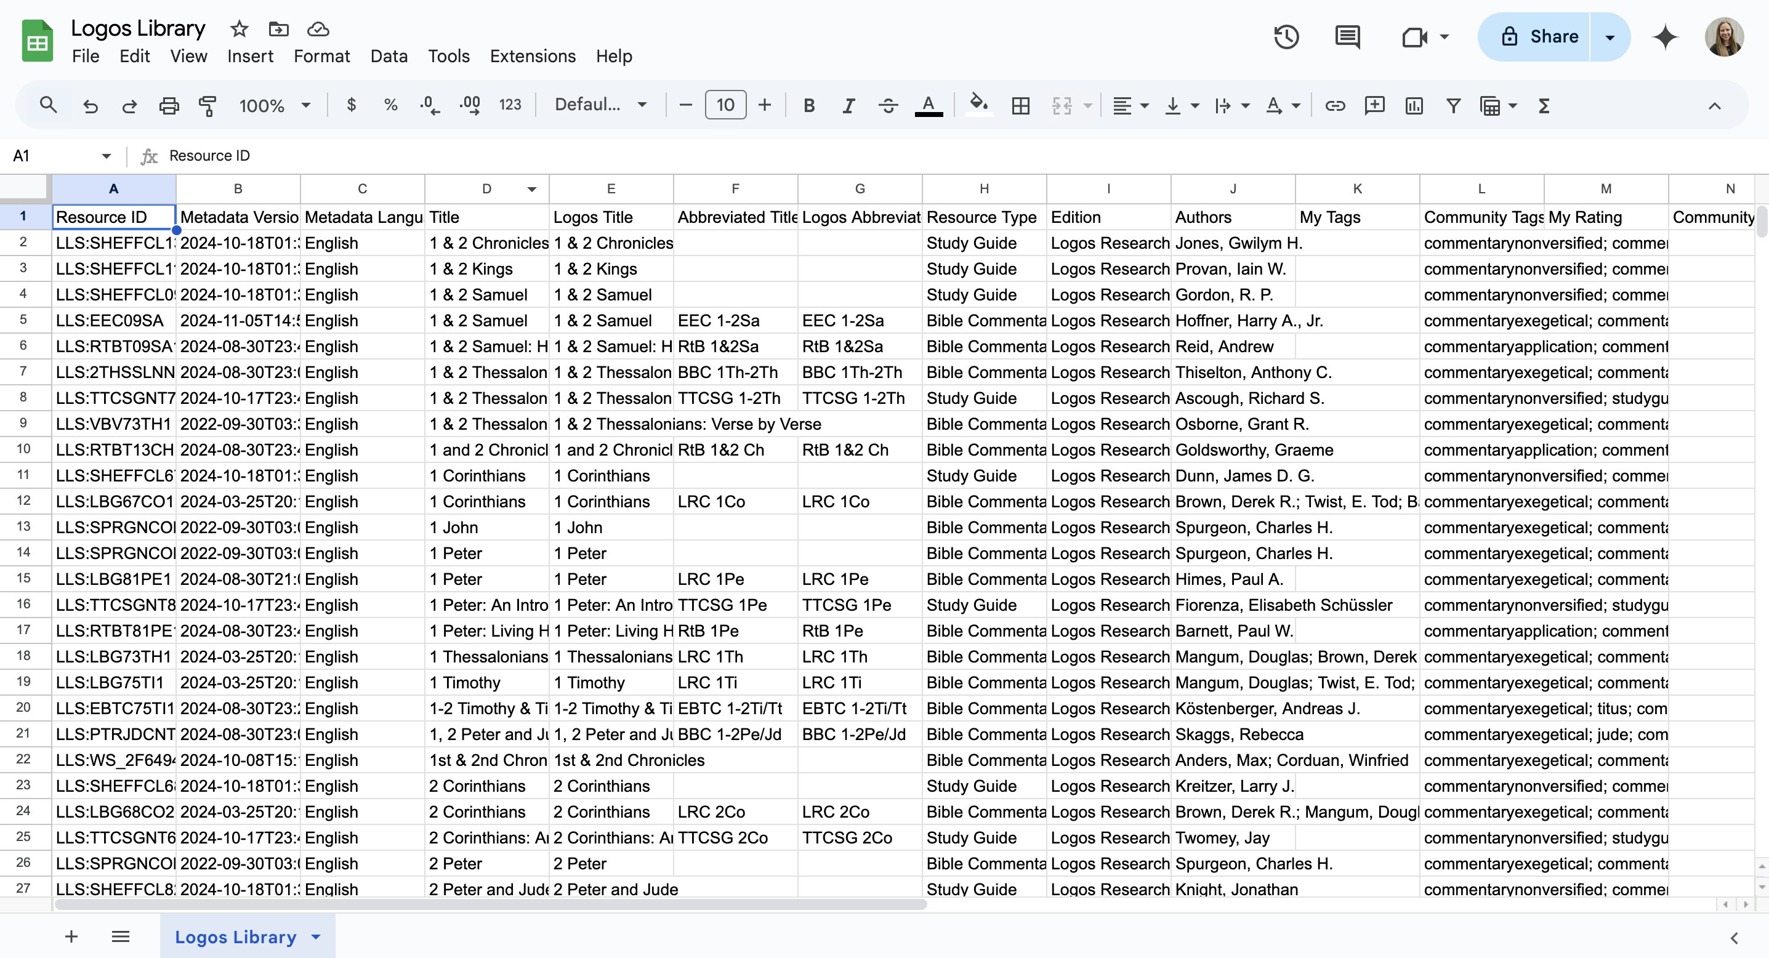The image size is (1769, 958).
Task: Open the version history clock icon
Action: tap(1286, 36)
